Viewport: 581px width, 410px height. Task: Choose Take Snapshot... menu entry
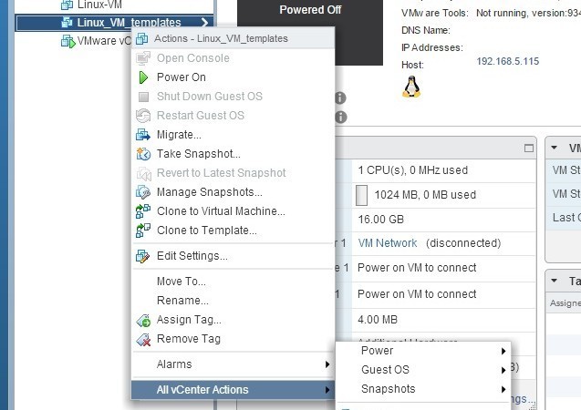click(233, 154)
